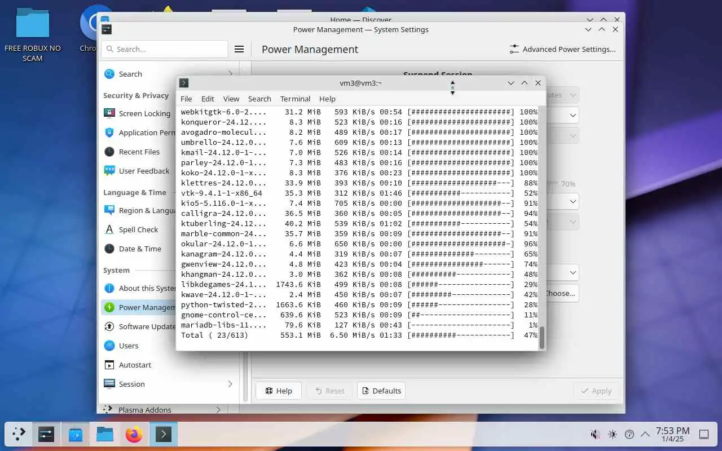The width and height of the screenshot is (722, 451).
Task: Open FREE ROBUX NO SCAM desktop folder
Action: pos(33,34)
